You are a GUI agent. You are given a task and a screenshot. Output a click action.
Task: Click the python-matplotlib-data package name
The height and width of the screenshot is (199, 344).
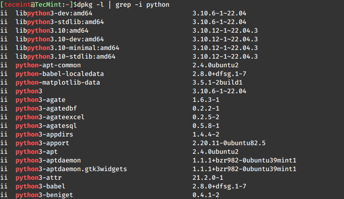58,82
